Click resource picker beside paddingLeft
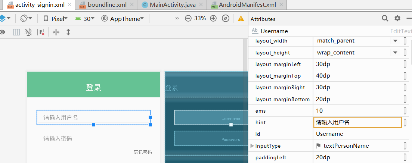 (x=405, y=157)
